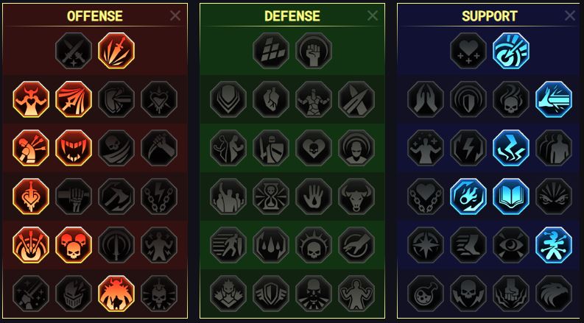Choose the hourglass mastery in Defense

tap(271, 196)
